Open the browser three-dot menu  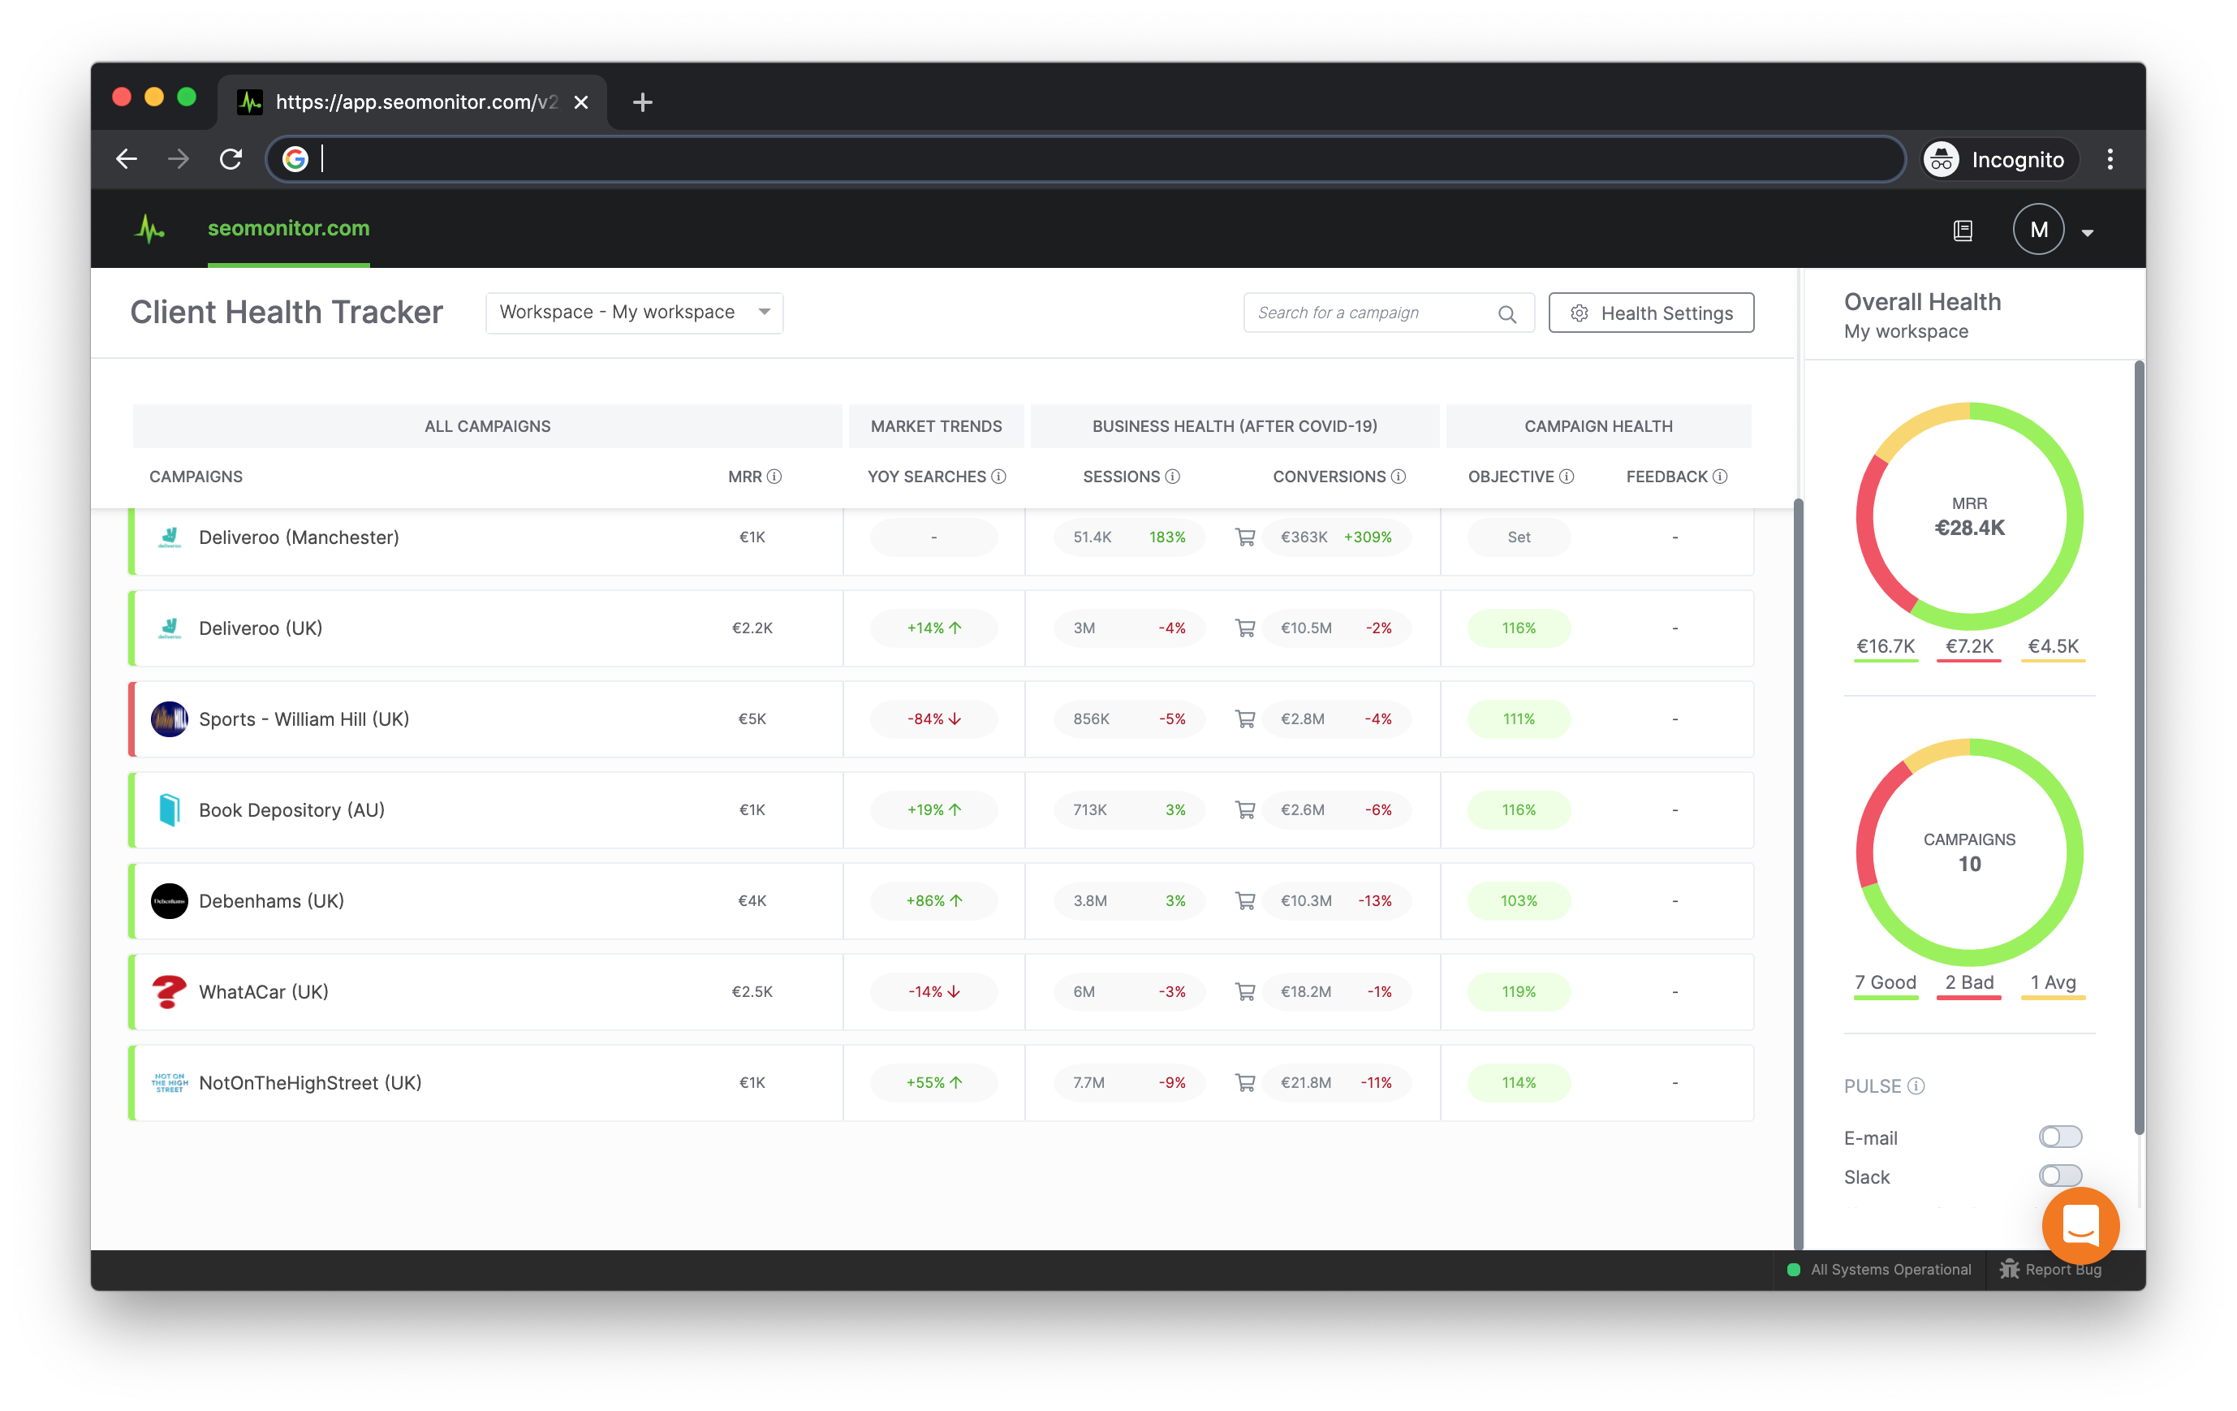(2110, 160)
